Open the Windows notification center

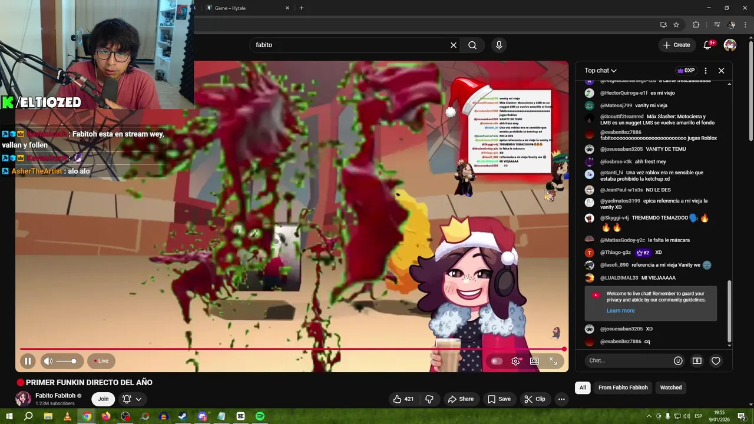pos(742,416)
